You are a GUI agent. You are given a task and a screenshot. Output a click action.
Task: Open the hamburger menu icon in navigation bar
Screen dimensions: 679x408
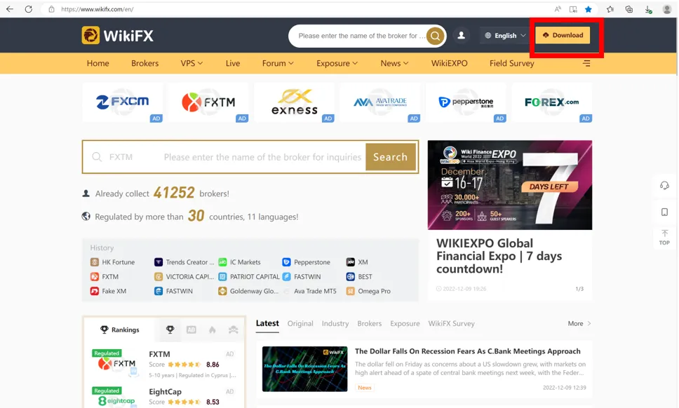(x=586, y=63)
